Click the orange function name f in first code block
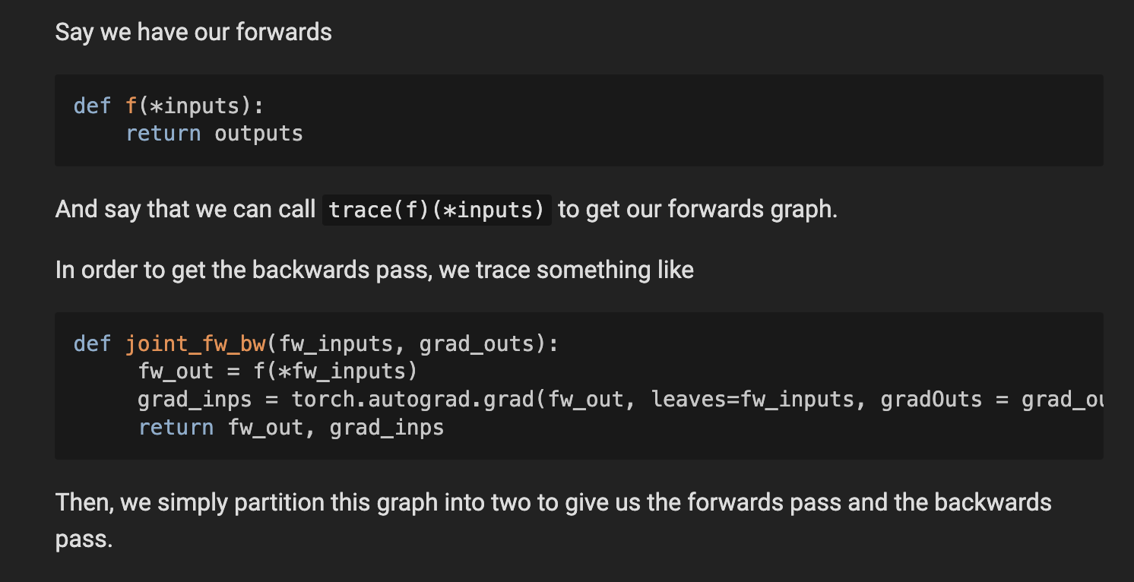This screenshot has height=582, width=1134. point(131,106)
